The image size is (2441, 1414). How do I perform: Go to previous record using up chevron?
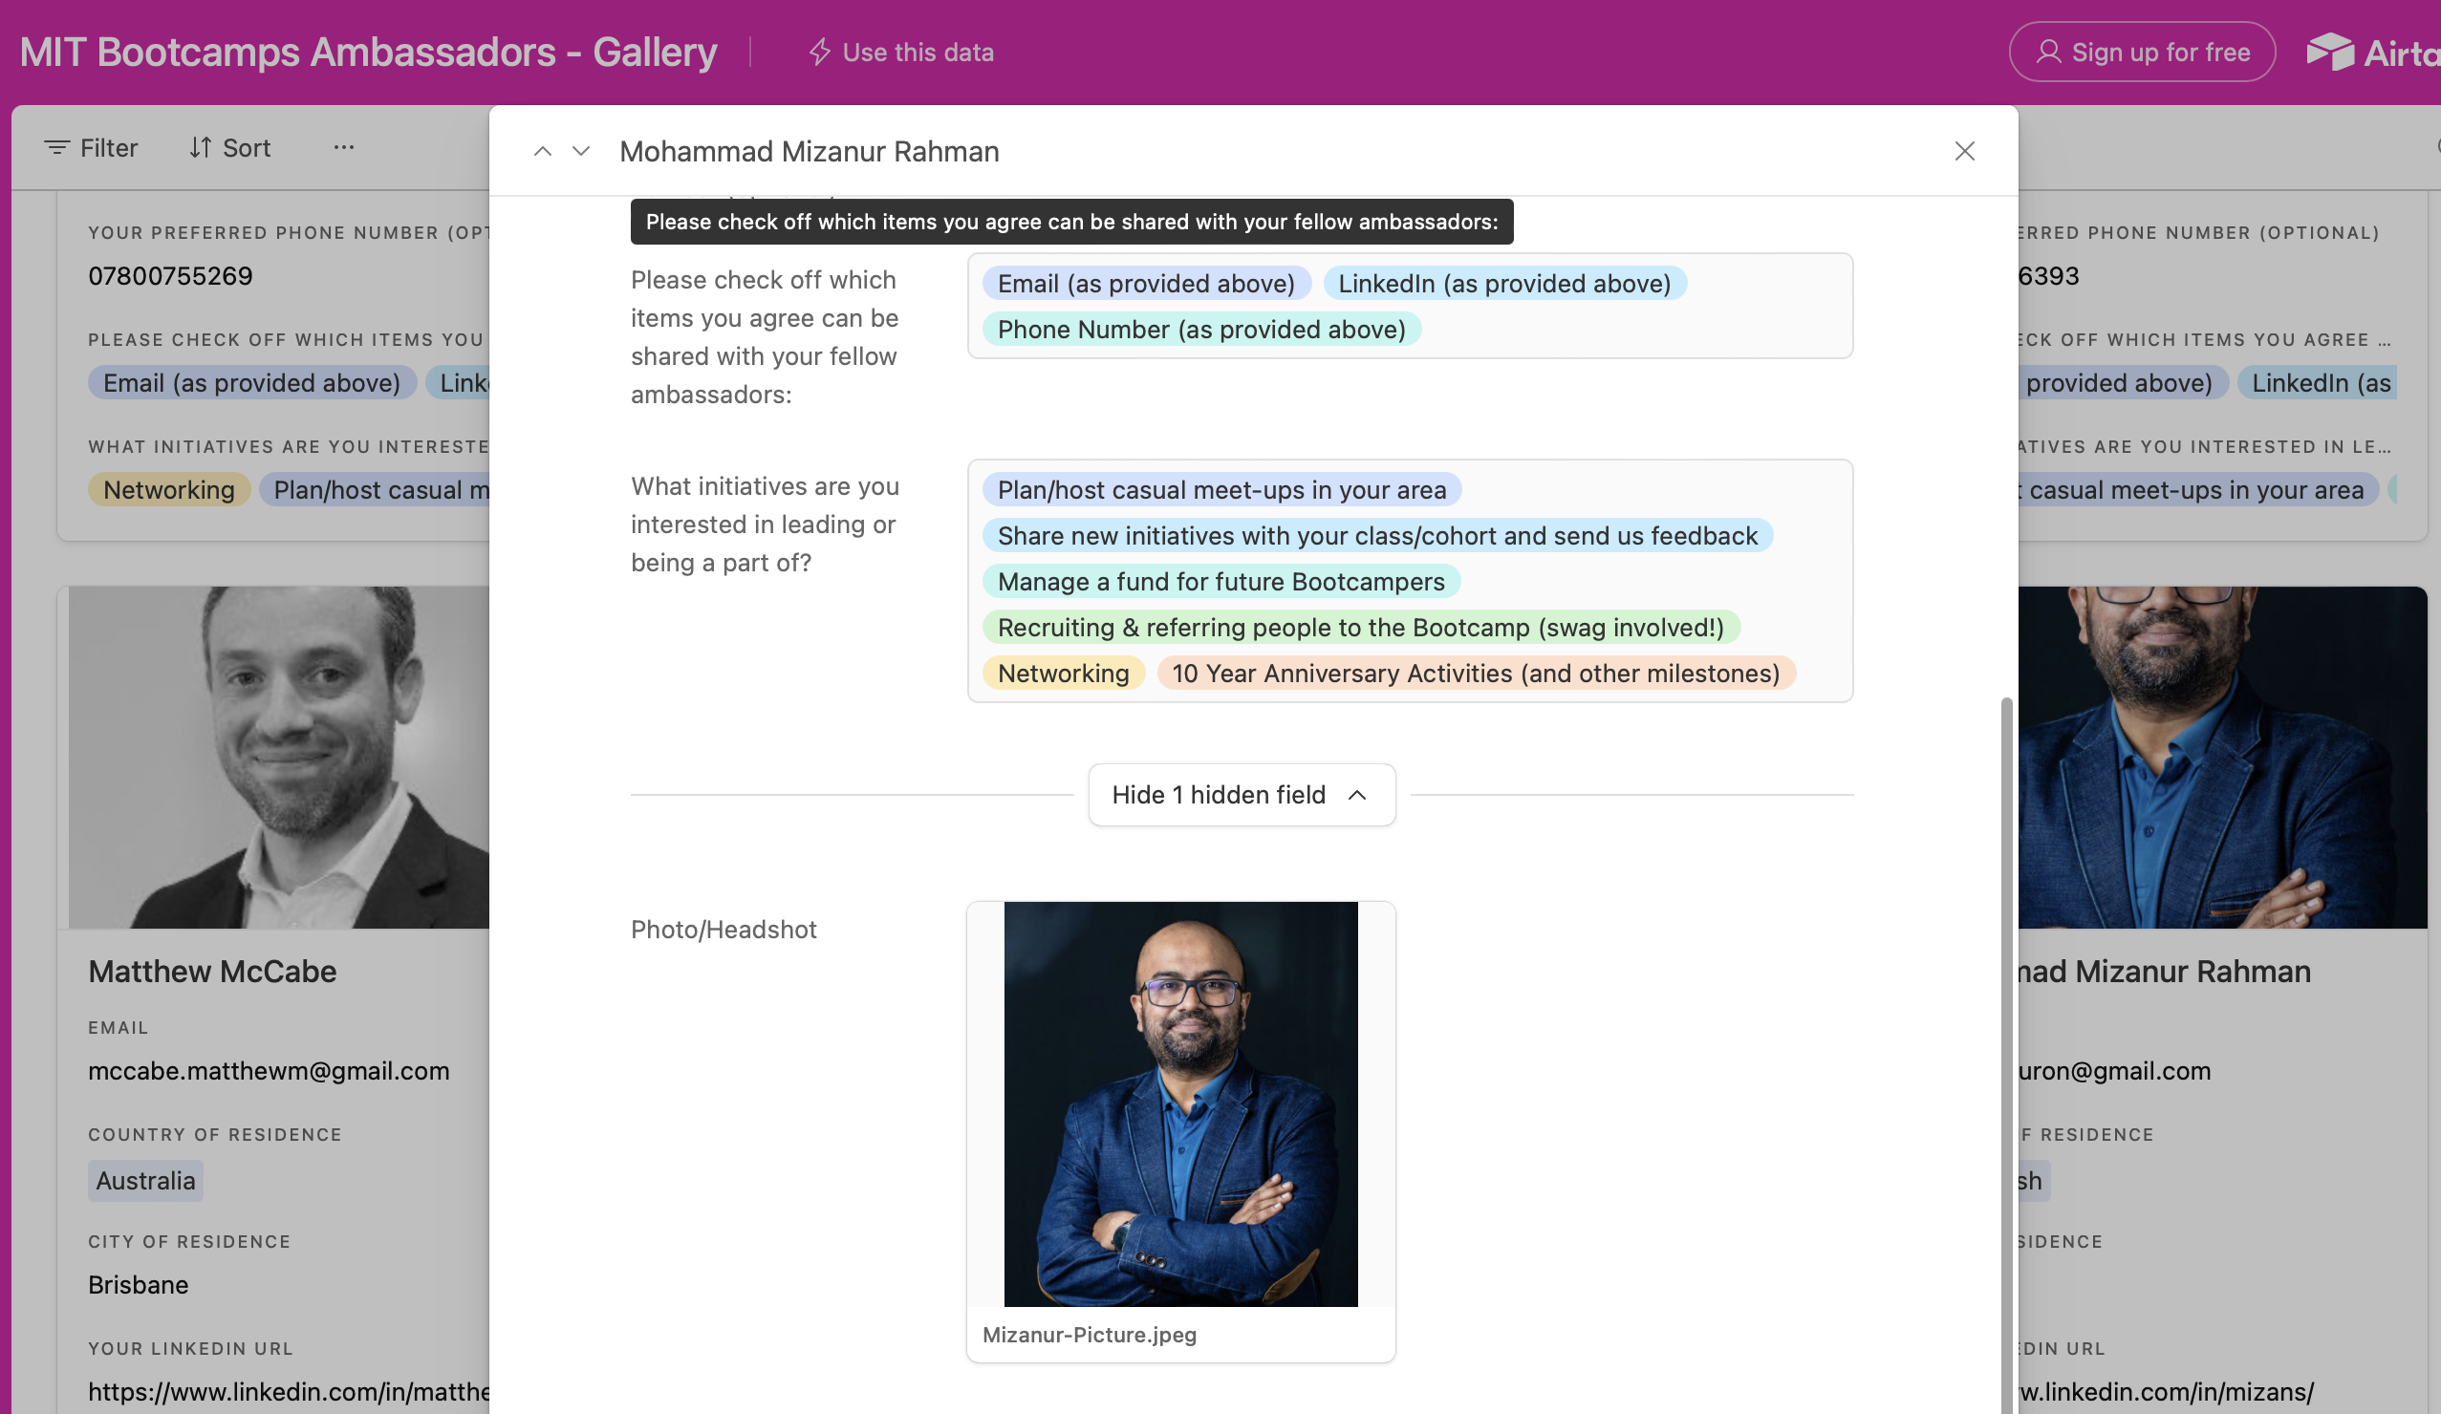pyautogui.click(x=543, y=151)
